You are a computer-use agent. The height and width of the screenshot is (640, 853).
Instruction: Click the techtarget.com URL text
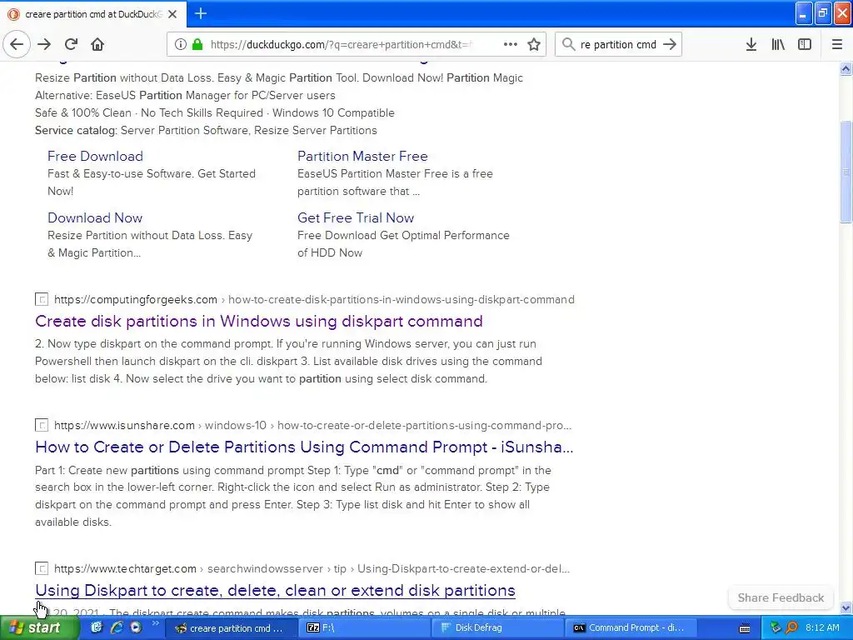[x=125, y=568]
